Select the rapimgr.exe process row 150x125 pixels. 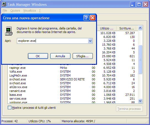point(72,68)
